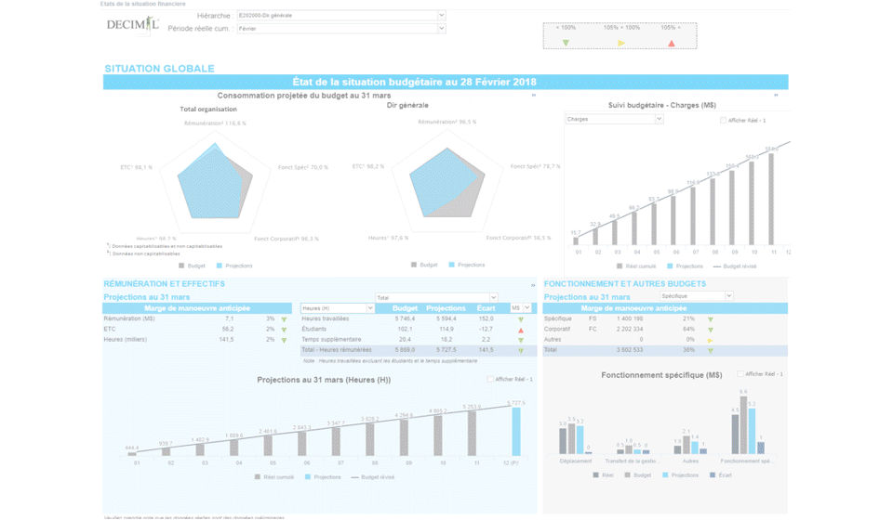Click the yellow triangle legend indicator
This screenshot has height=520, width=893.
621,44
